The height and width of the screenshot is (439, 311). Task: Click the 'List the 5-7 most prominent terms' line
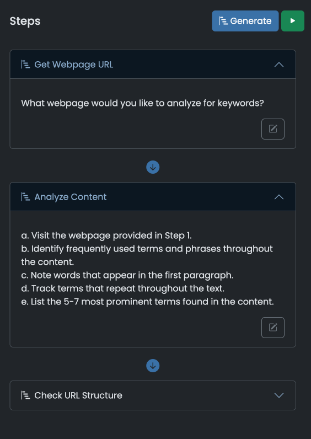(x=148, y=302)
